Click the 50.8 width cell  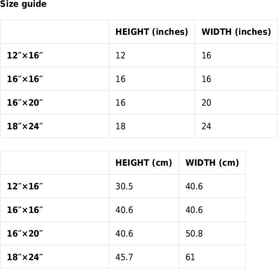(x=194, y=234)
